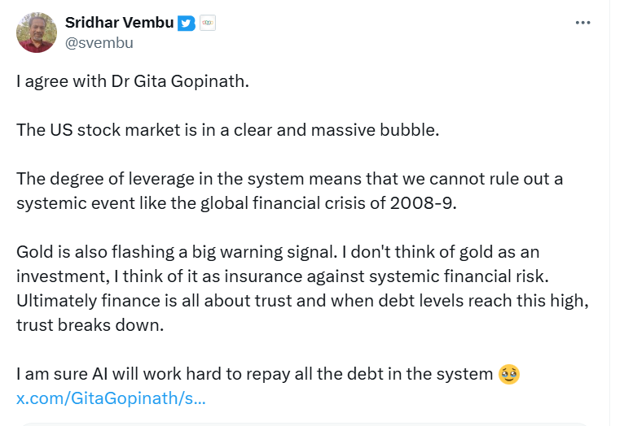The image size is (624, 426).
Task: Click line 'I am sure AI will work hard'
Action: tap(255, 374)
